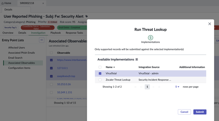The width and height of the screenshot is (219, 121).
Task: Check the 10.249.1.151 observable checkbox
Action: [51, 93]
